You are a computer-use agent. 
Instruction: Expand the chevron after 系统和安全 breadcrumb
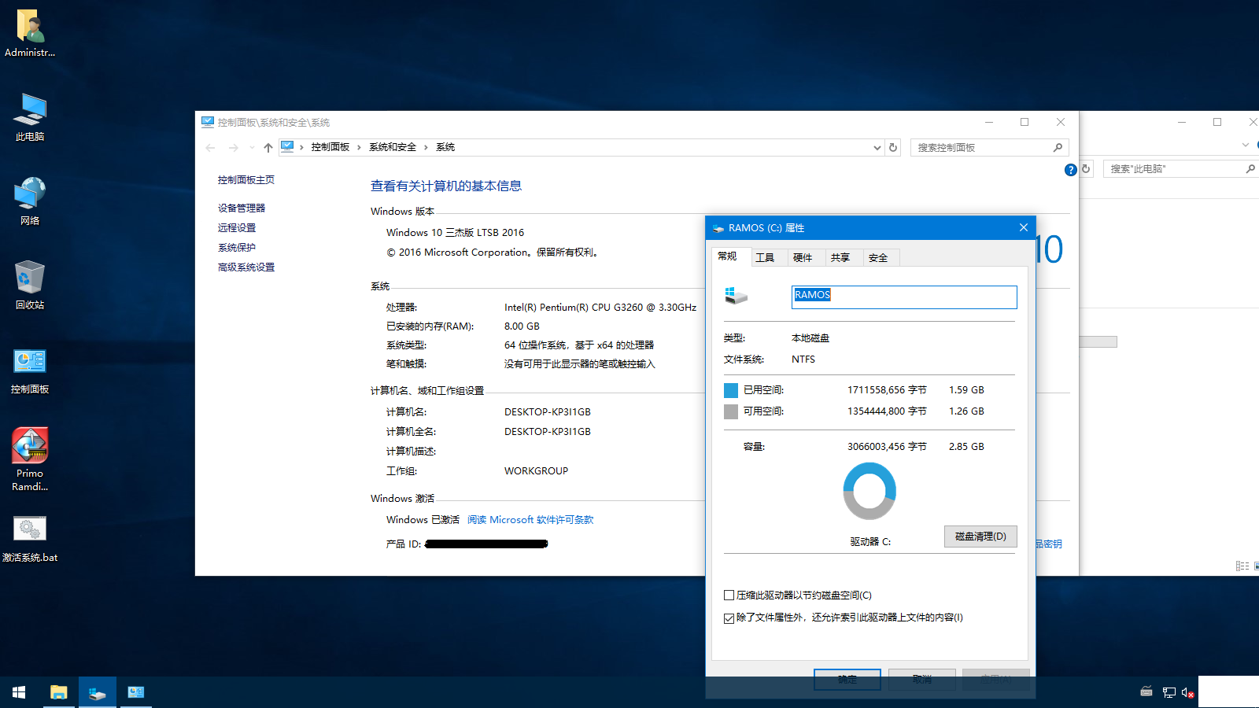point(426,148)
